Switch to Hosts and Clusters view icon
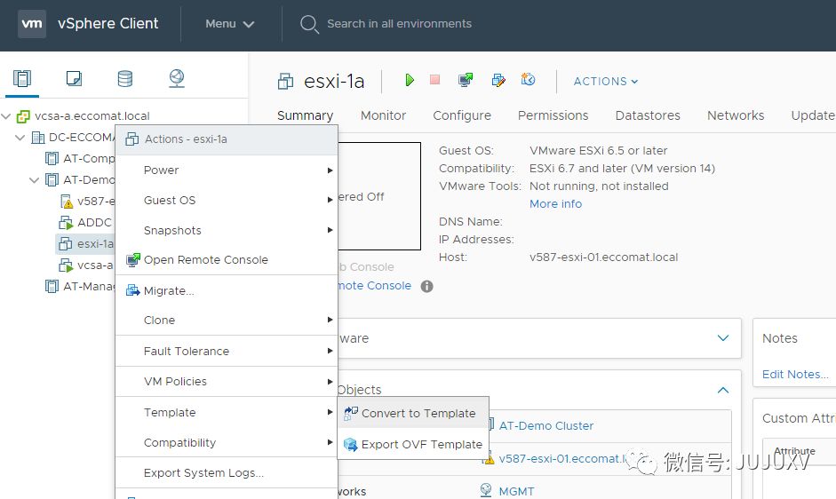Screen dimensions: 836x499 coord(22,79)
